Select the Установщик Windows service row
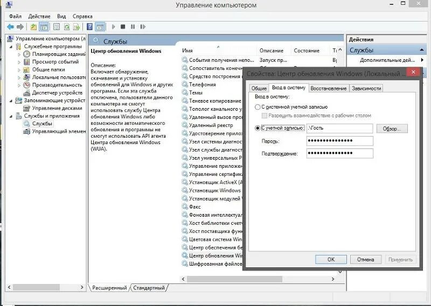The height and width of the screenshot is (306, 431). [212, 190]
